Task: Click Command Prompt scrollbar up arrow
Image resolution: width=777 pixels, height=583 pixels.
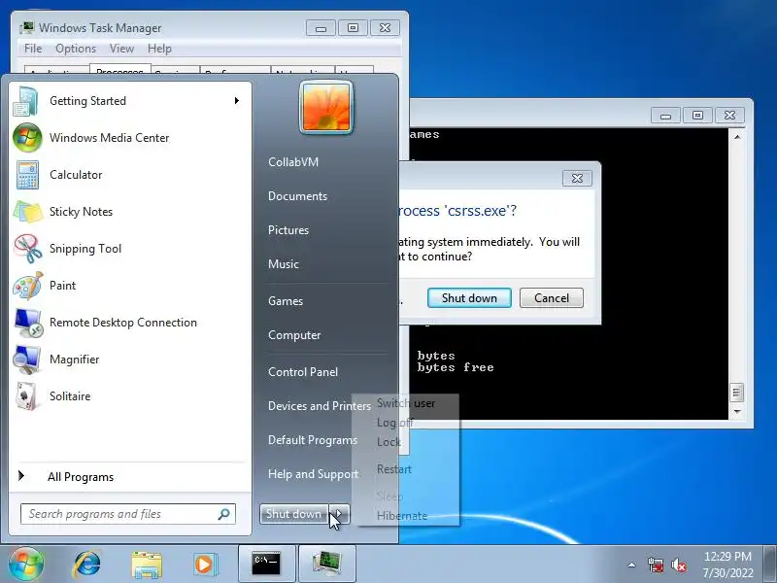Action: click(737, 136)
